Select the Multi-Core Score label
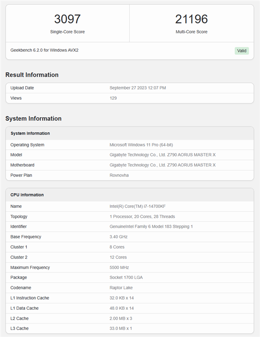260x337 pixels. pos(191,32)
